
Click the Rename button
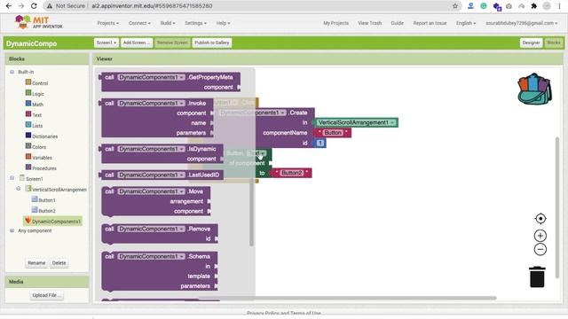(36, 263)
